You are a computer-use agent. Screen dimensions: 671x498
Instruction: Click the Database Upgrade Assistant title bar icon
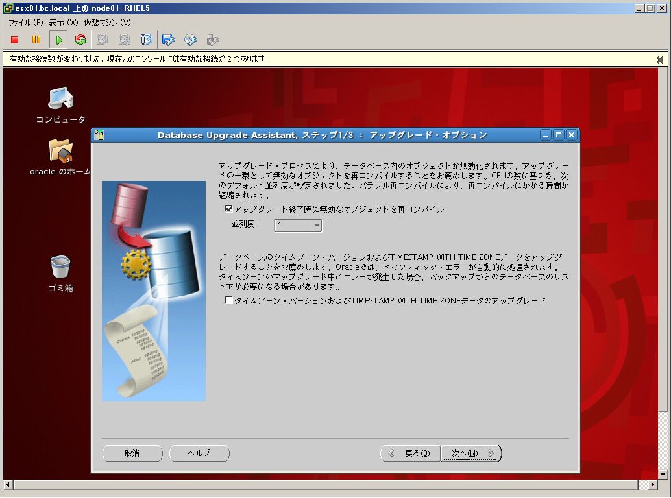coord(99,135)
